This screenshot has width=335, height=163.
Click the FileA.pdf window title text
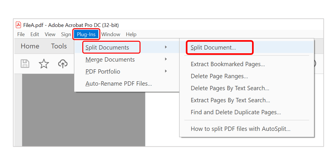70,25
